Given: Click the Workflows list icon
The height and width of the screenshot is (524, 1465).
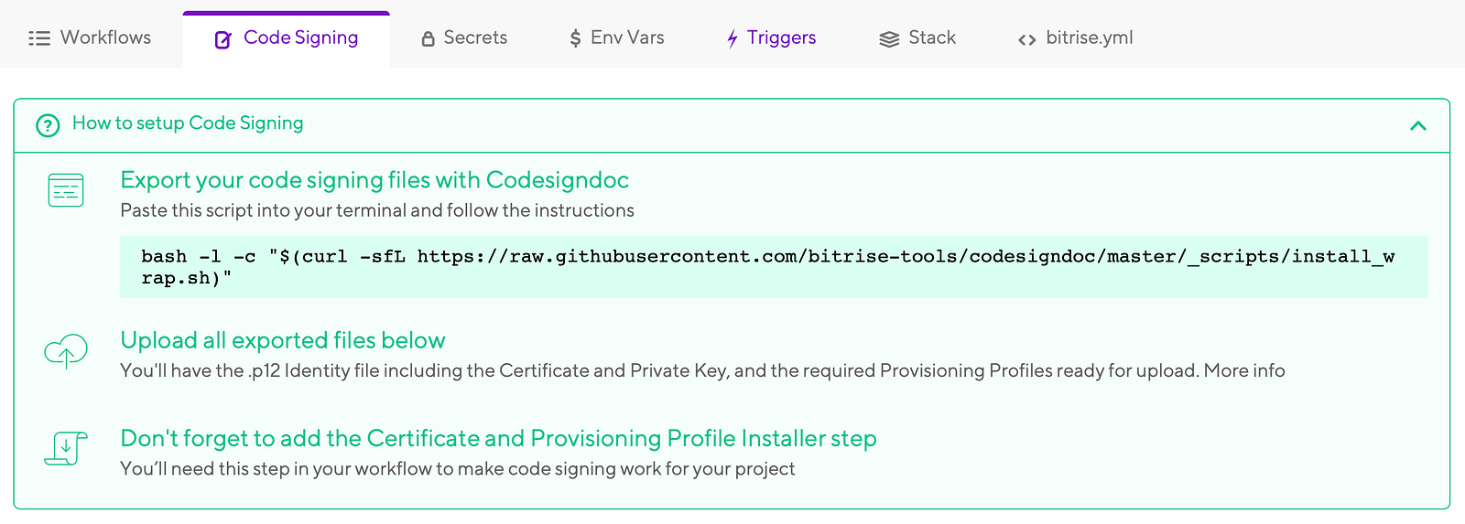Looking at the screenshot, I should point(39,38).
